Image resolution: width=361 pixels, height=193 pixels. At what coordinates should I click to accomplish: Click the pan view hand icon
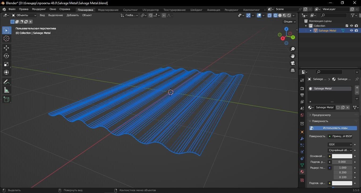[x=293, y=56]
